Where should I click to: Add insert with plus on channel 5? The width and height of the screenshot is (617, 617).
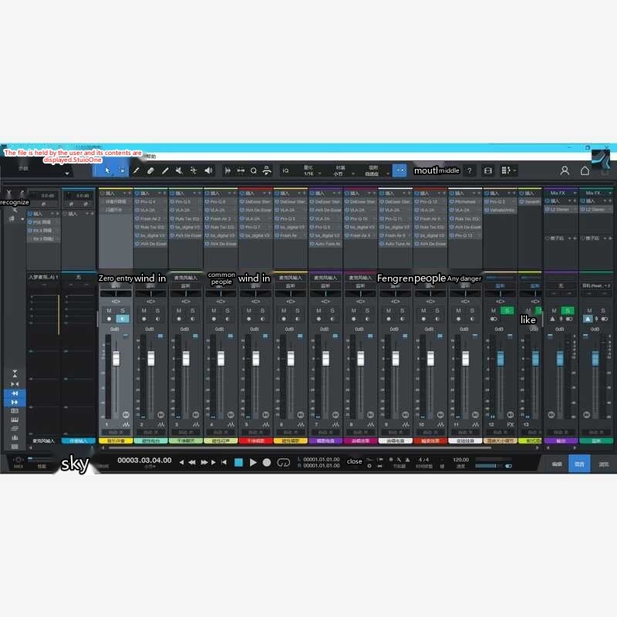(x=269, y=194)
